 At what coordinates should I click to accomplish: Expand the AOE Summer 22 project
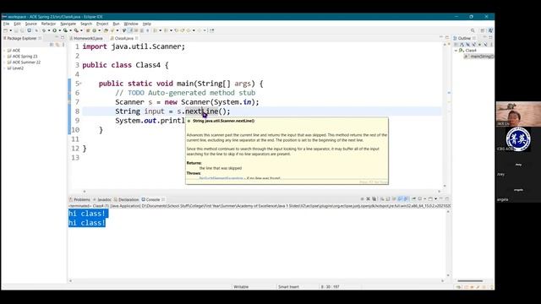[5, 62]
